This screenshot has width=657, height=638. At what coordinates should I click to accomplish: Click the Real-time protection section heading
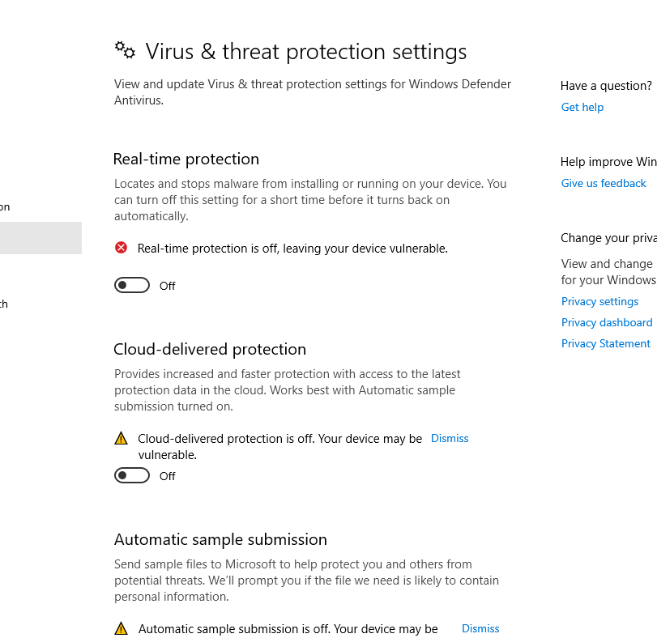pyautogui.click(x=186, y=159)
